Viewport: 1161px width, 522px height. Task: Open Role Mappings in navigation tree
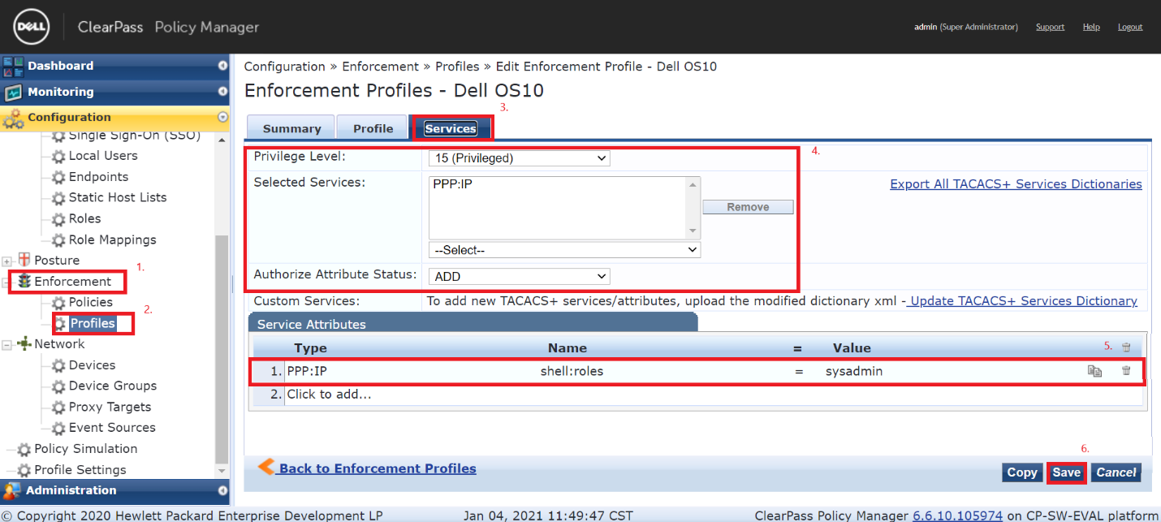tap(113, 240)
